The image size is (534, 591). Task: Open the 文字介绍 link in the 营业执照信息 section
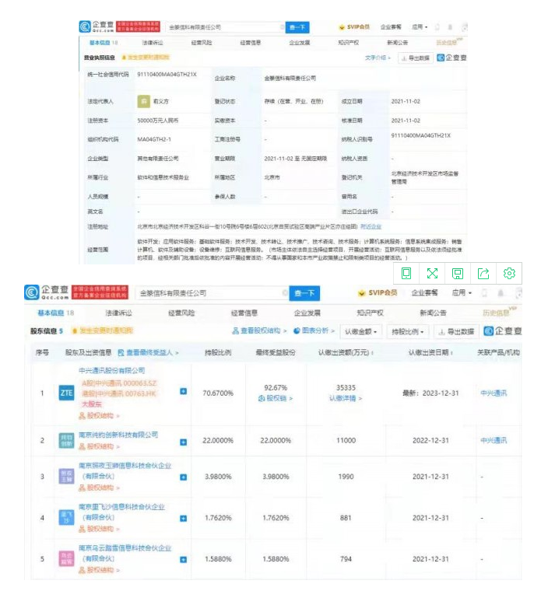point(378,58)
